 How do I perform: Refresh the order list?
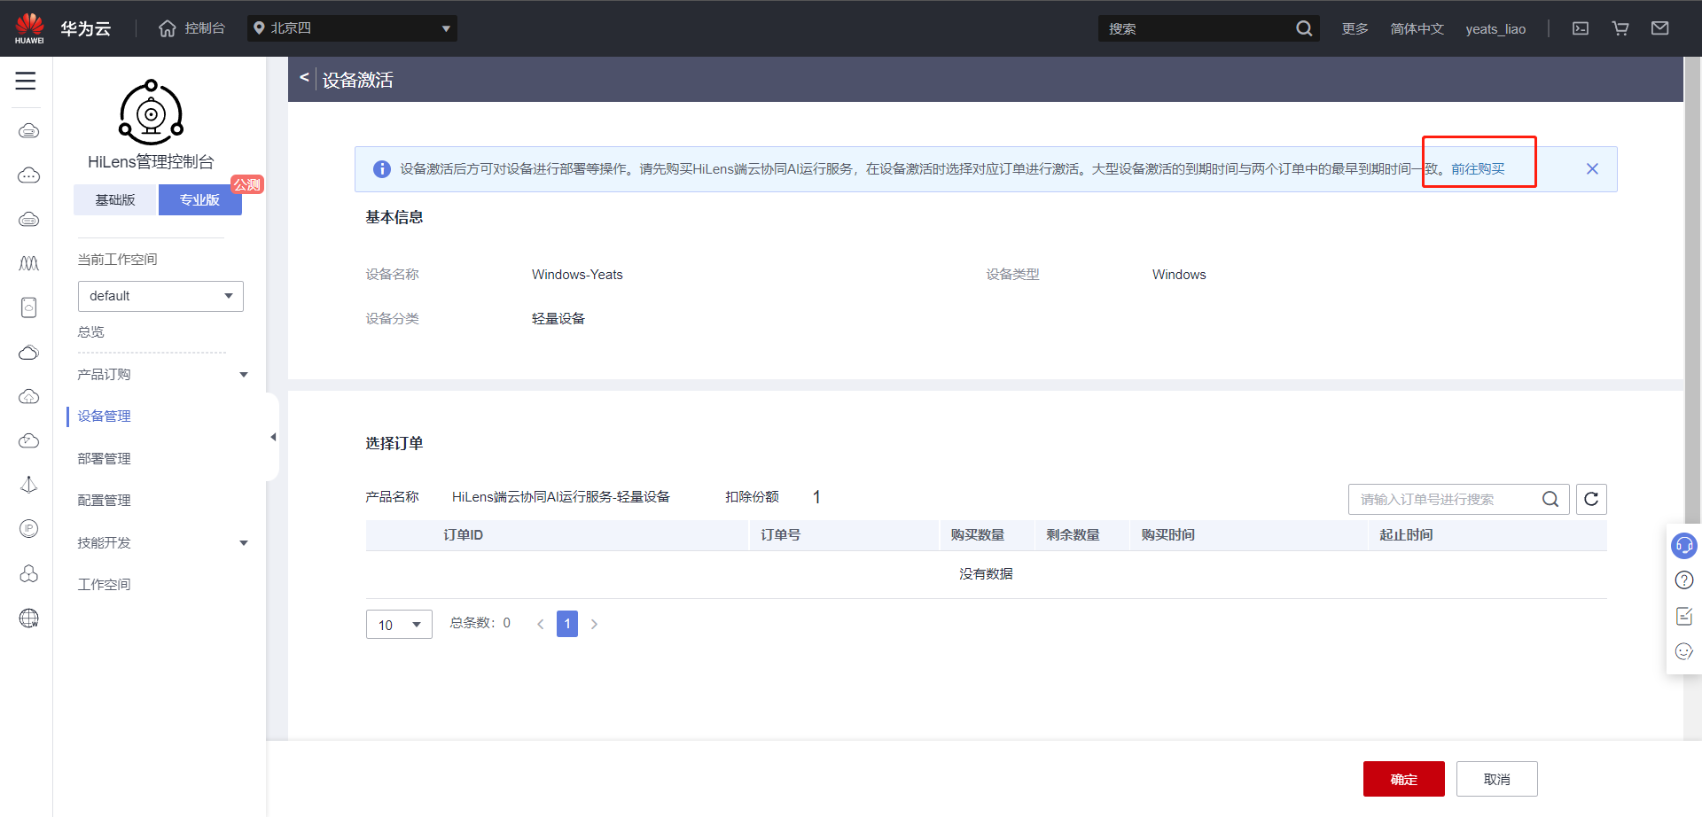(1590, 499)
